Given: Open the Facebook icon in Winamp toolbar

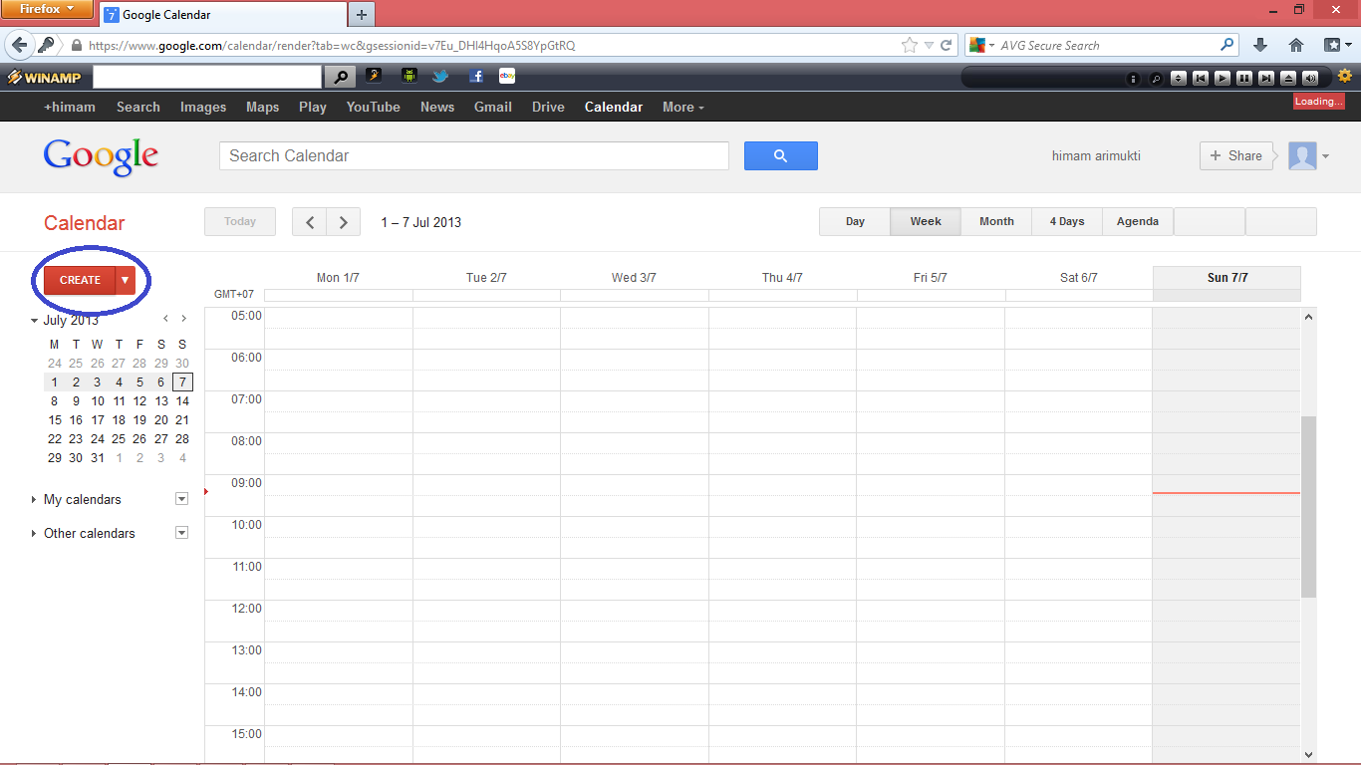Looking at the screenshot, I should tap(476, 76).
